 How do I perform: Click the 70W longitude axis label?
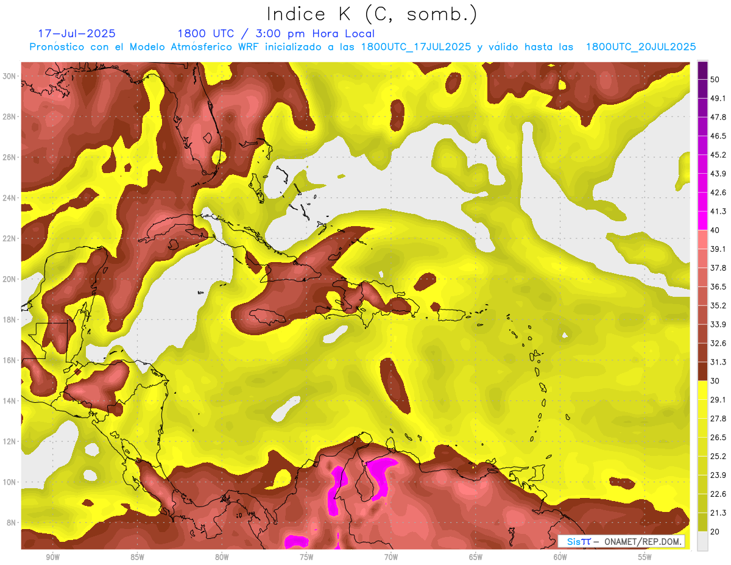click(x=391, y=557)
